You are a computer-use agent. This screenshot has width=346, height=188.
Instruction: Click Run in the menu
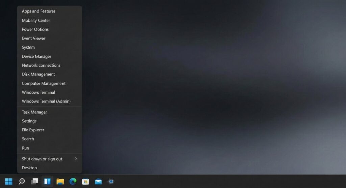(26, 148)
